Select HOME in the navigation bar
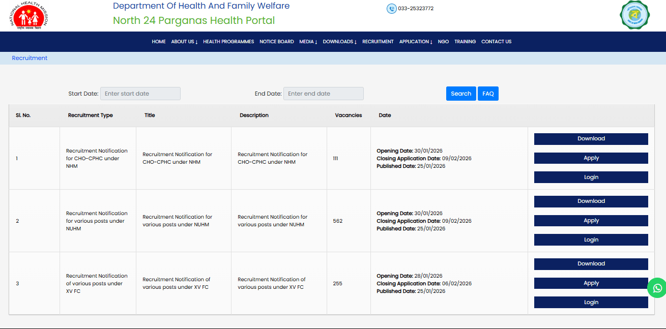The height and width of the screenshot is (329, 666). coord(158,42)
